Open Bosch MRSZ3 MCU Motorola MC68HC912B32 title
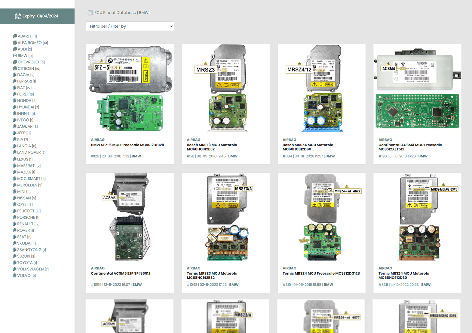472x333 pixels. point(212,147)
